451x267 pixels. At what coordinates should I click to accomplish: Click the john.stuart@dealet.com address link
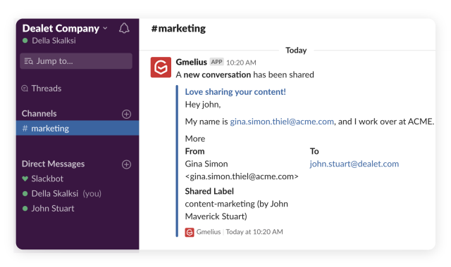(354, 164)
